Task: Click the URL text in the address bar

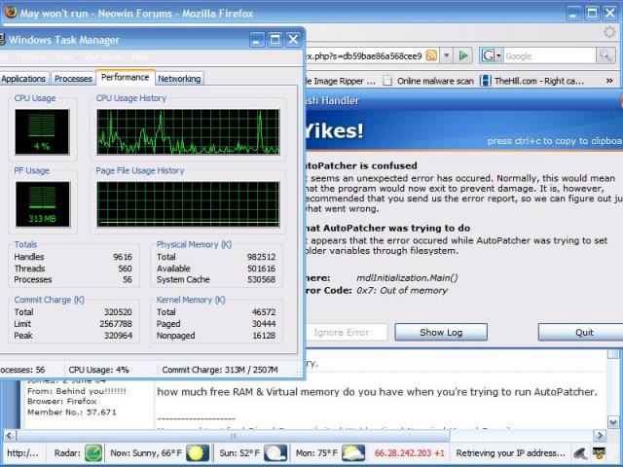Action: pyautogui.click(x=363, y=56)
